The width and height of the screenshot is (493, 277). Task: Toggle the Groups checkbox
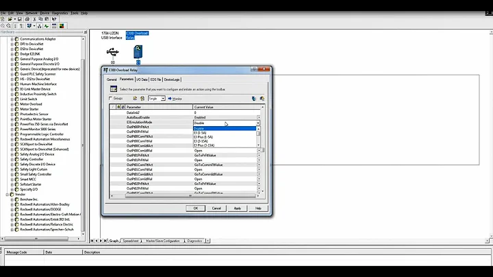click(x=110, y=99)
